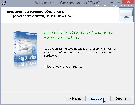Minimize the installer window
The width and height of the screenshot is (135, 105).
pyautogui.click(x=112, y=2)
